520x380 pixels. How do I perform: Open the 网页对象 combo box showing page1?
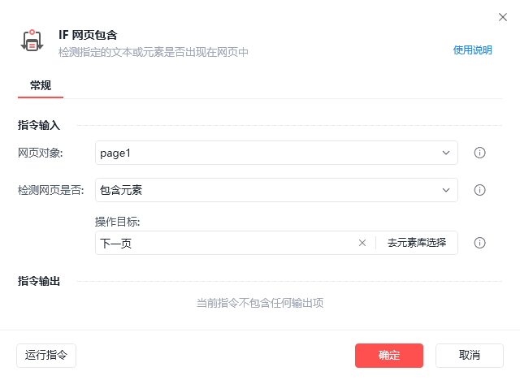click(x=268, y=153)
